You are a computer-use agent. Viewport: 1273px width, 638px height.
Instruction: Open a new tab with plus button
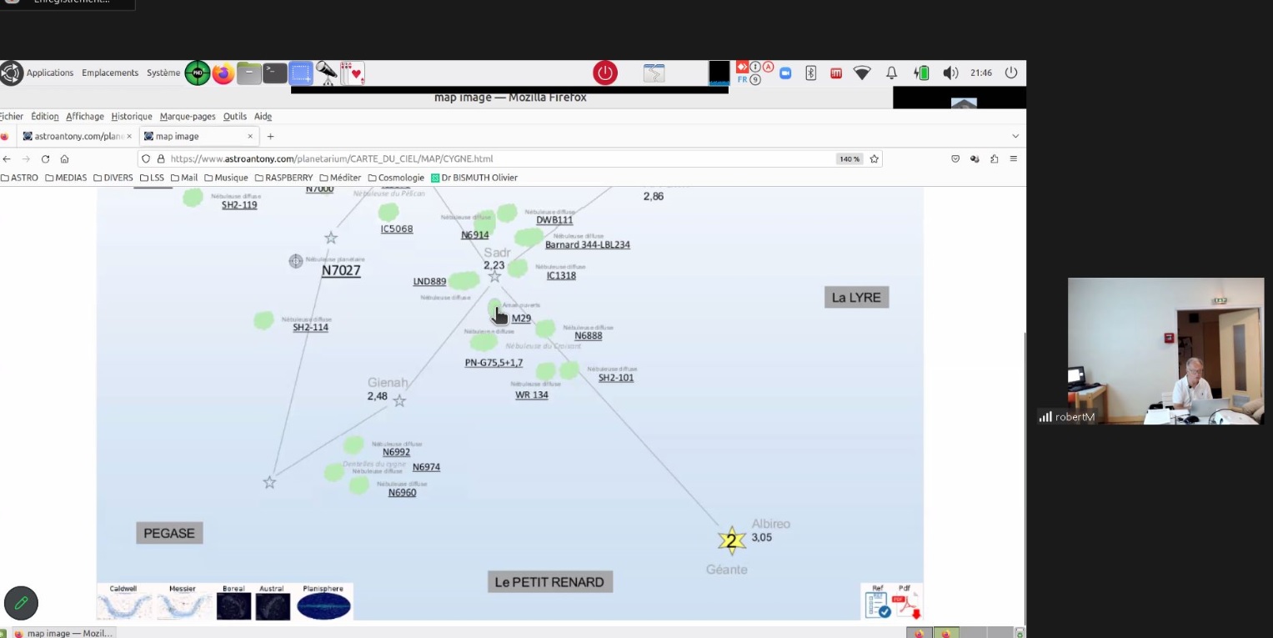tap(270, 136)
